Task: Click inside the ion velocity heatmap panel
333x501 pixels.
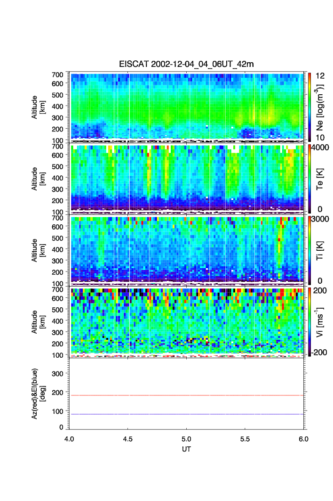Action: coord(187,321)
